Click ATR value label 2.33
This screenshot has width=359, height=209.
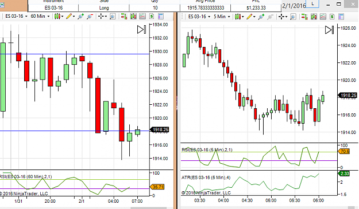click(344, 173)
